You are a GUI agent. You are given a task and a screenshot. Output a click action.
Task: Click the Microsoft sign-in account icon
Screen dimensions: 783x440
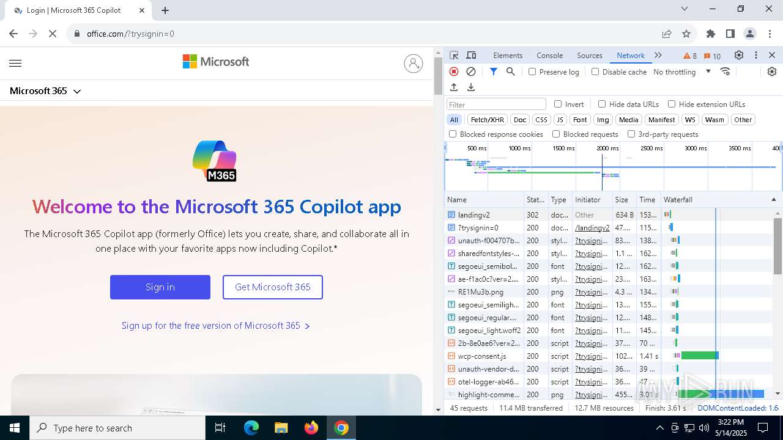point(414,63)
